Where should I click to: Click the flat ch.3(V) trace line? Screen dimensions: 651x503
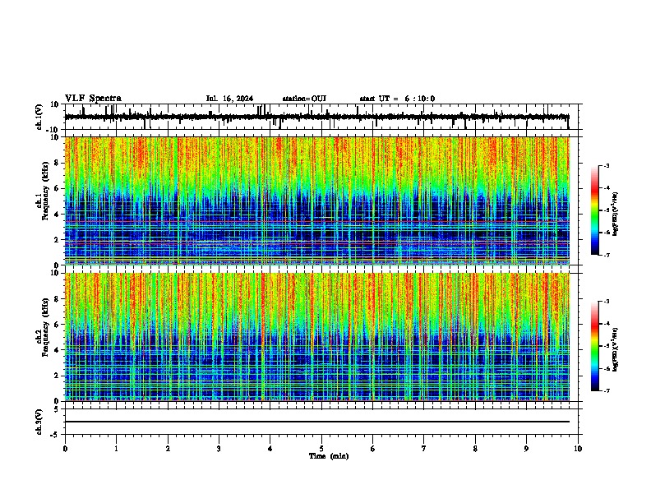point(317,422)
